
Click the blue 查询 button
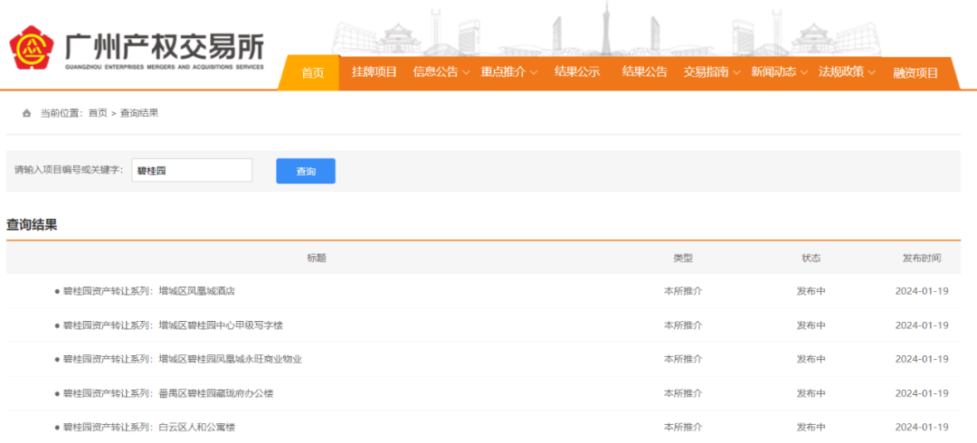coord(306,172)
